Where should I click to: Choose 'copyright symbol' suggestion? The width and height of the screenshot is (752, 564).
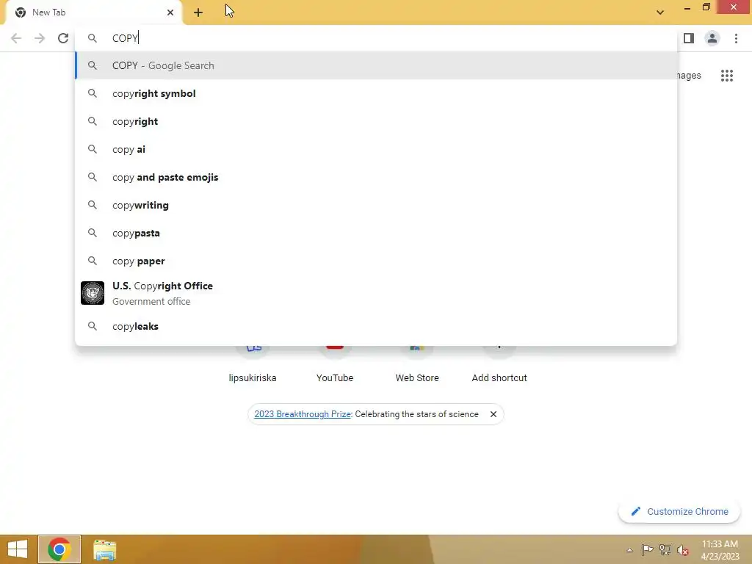[x=376, y=93]
